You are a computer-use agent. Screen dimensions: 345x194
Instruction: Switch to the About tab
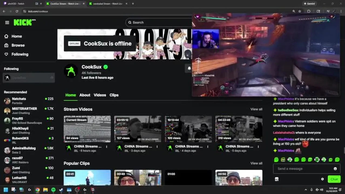coord(85,95)
